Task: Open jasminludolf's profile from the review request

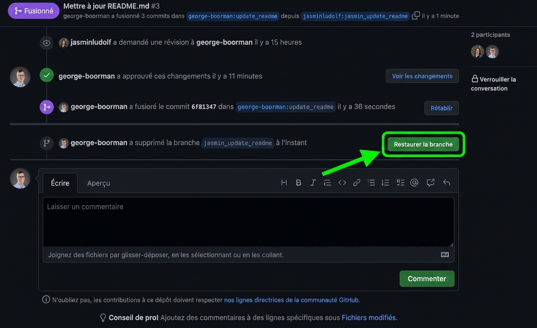Action: coord(91,42)
